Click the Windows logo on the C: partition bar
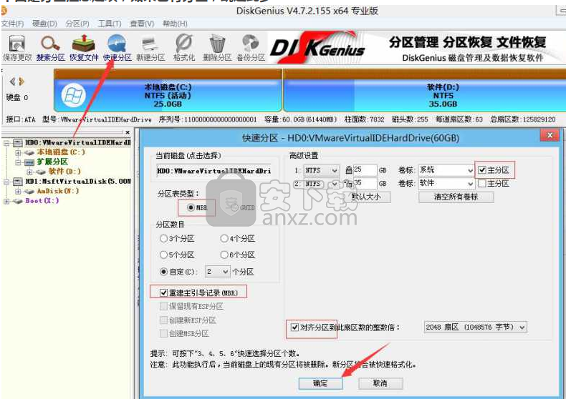 point(73,95)
